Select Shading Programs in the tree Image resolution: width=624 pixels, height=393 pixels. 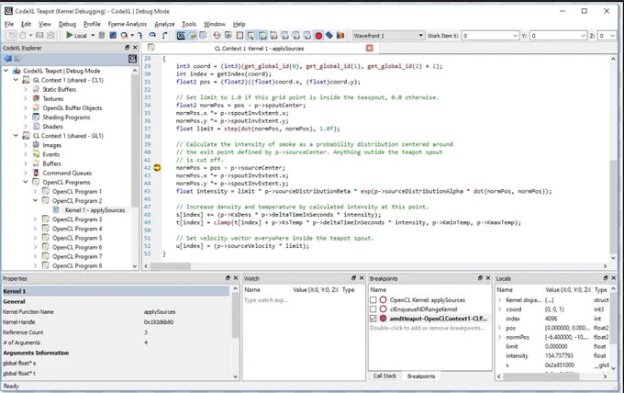tap(66, 117)
